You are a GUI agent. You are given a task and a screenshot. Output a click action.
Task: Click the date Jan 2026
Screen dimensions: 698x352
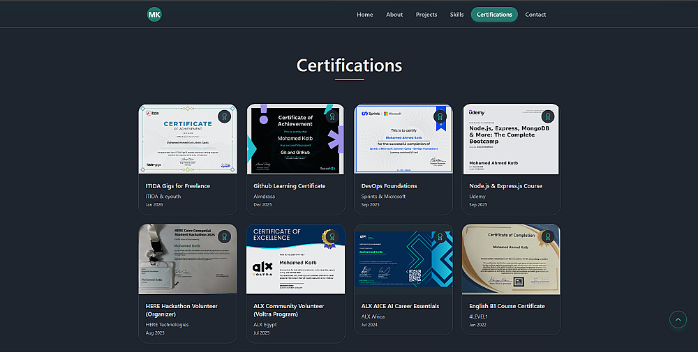tap(154, 204)
